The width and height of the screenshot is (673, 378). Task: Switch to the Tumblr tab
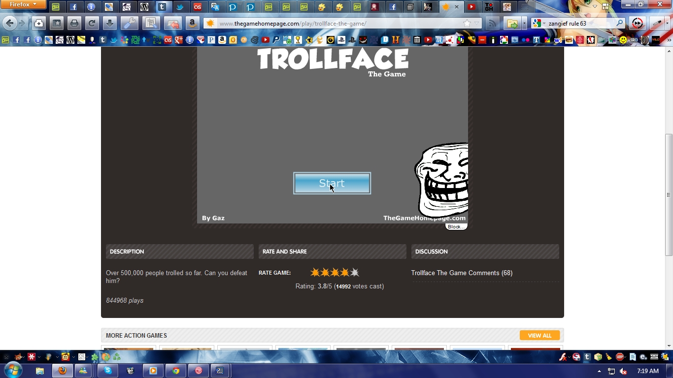[x=162, y=7]
